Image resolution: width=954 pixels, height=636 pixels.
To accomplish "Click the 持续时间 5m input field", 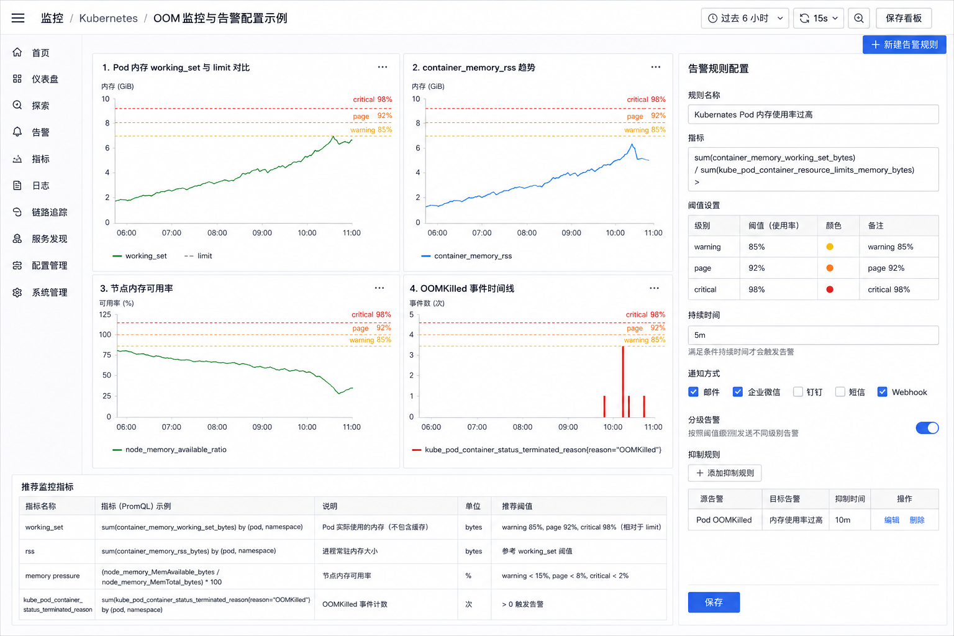I will 813,335.
